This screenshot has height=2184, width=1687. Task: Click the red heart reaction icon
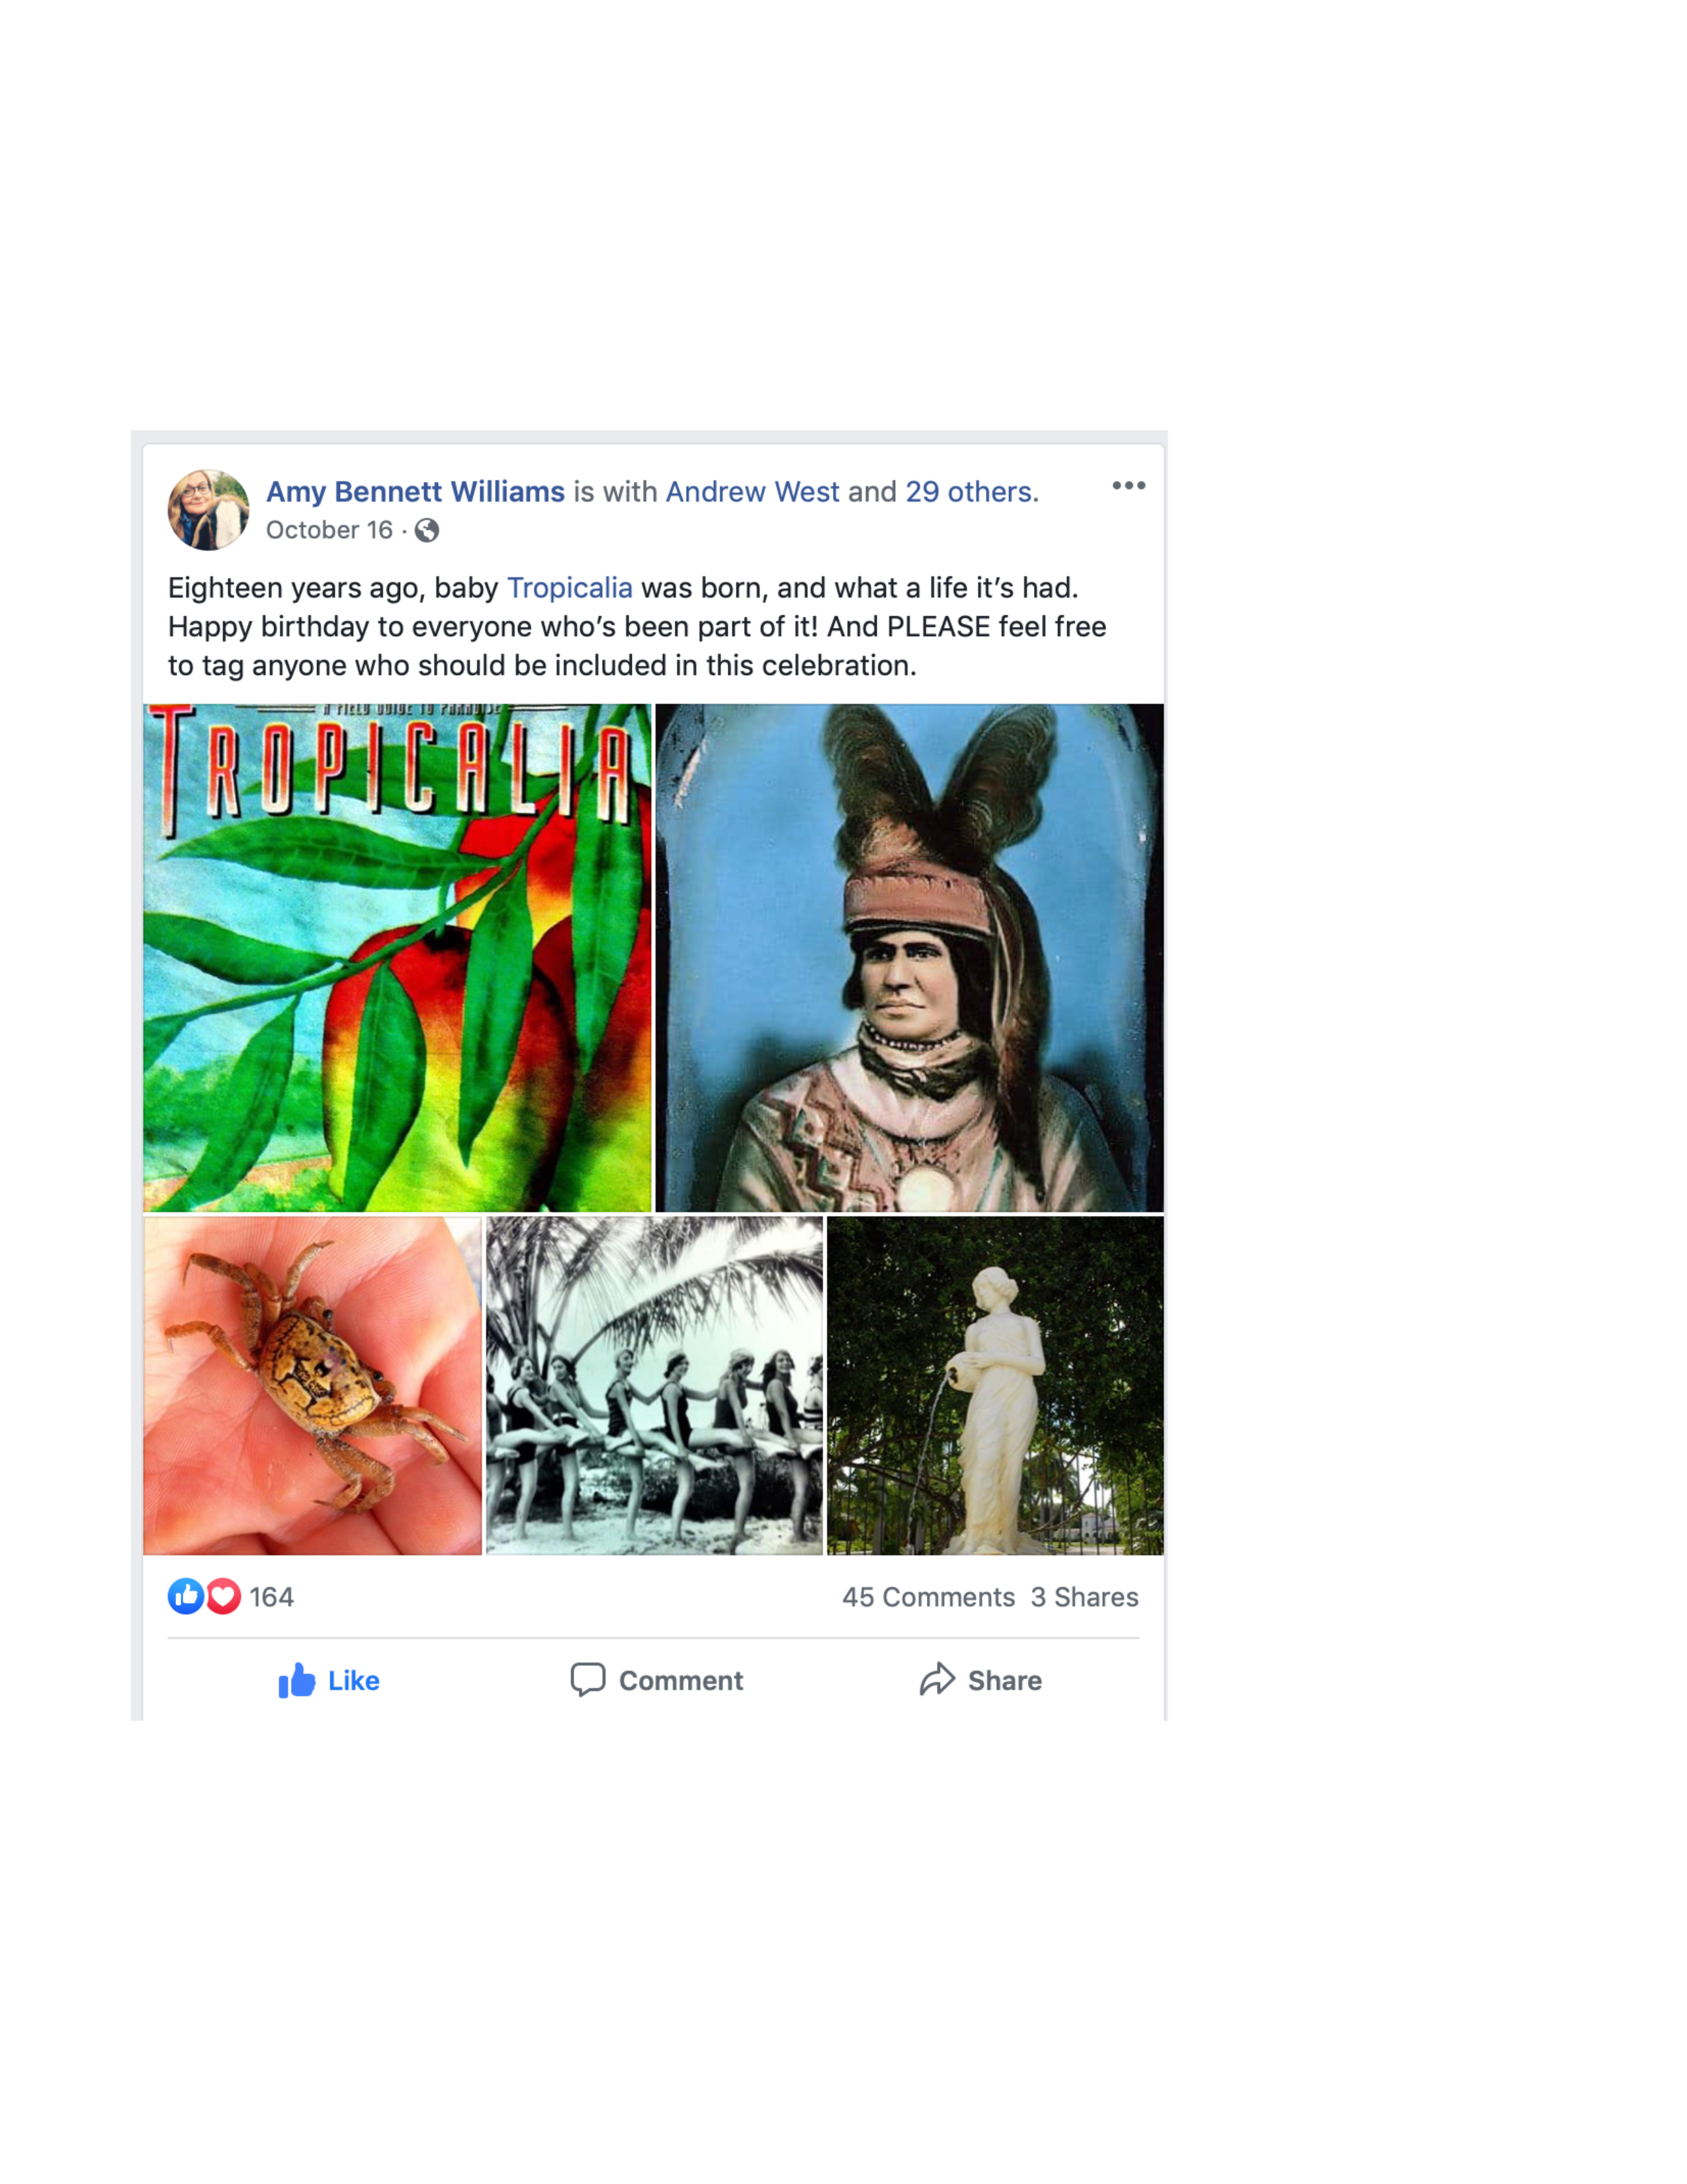[223, 1596]
